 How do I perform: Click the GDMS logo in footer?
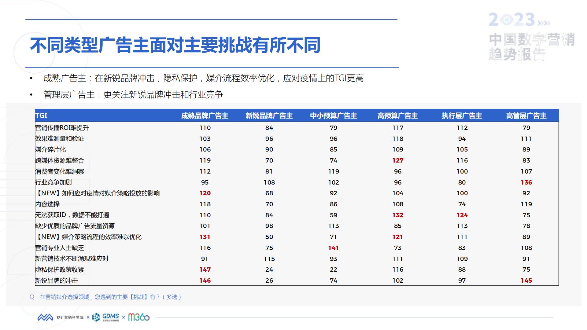click(x=105, y=317)
